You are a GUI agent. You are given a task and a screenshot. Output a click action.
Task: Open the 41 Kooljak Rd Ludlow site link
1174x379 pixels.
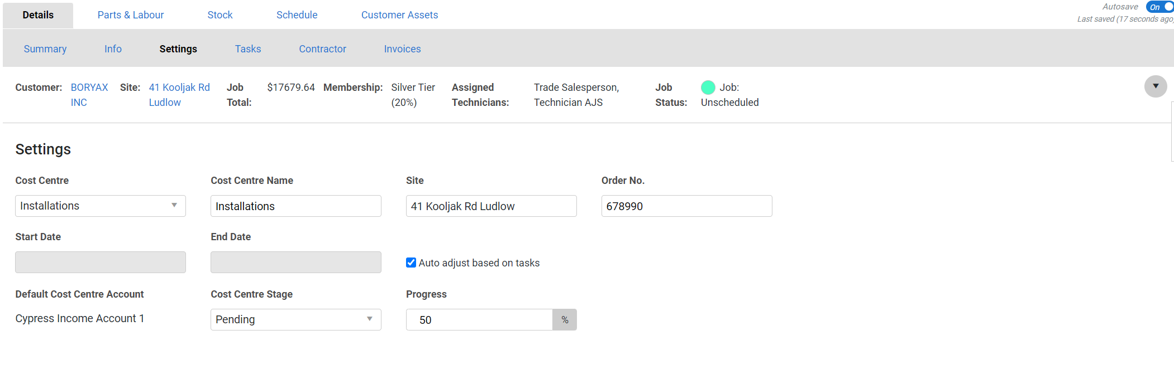point(179,95)
